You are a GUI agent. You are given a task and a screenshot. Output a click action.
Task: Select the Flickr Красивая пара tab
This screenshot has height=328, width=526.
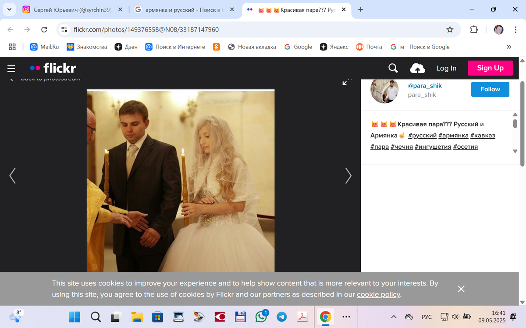297,10
